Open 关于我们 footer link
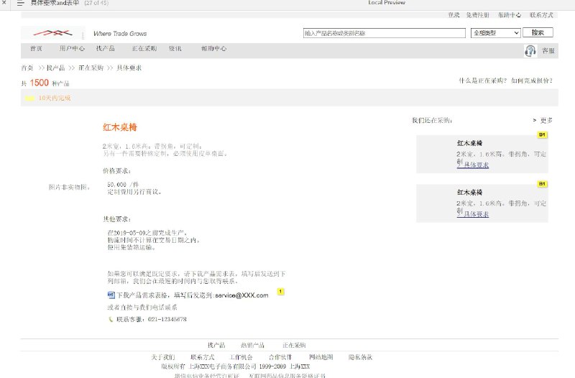 (163, 357)
